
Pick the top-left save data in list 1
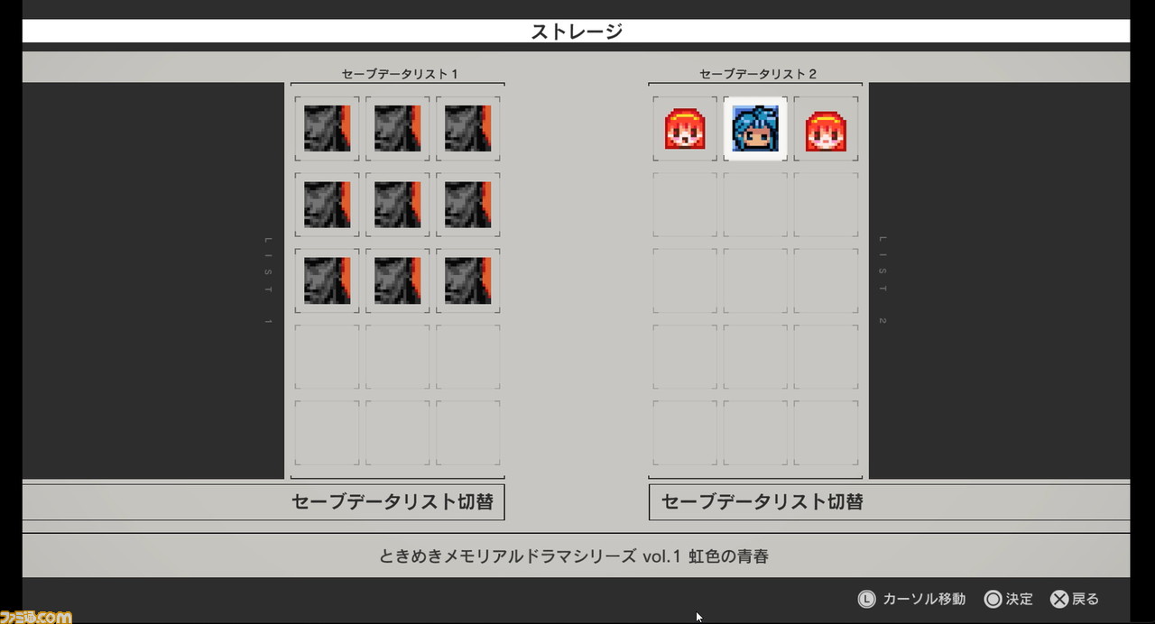pos(327,129)
